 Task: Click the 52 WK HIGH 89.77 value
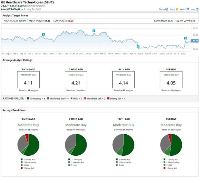point(170,21)
